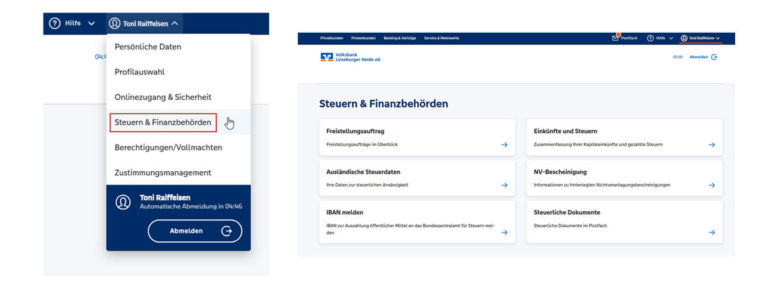The image size is (762, 289).
Task: Click the Hilfe question icon in right page header
Action: coord(651,38)
